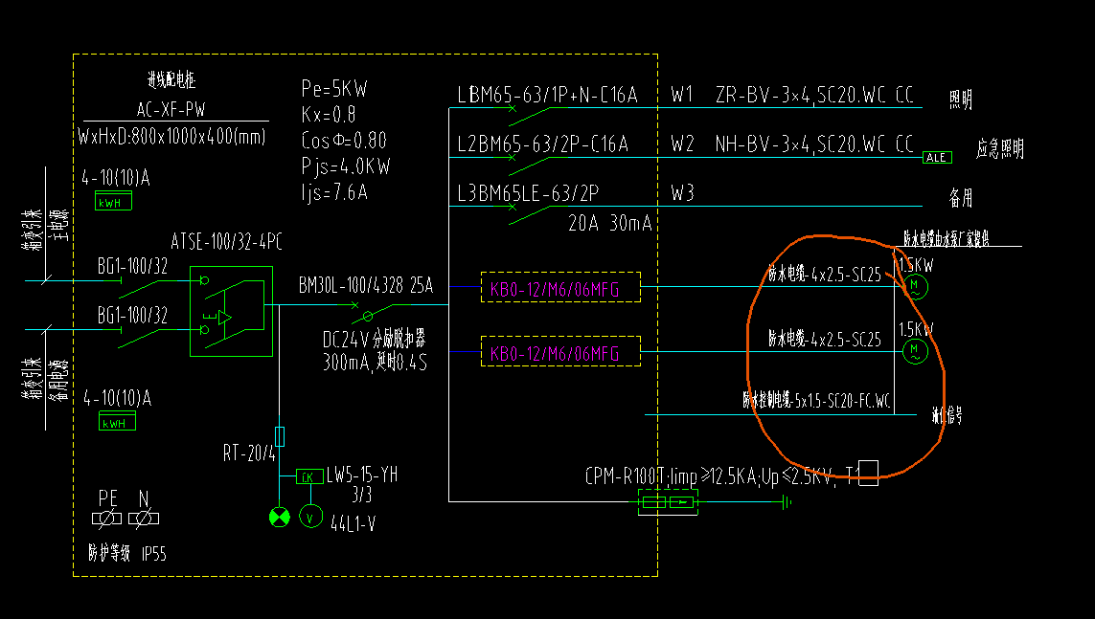1095x619 pixels.
Task: Select the 备用 label on circuit W3
Action: tap(961, 198)
